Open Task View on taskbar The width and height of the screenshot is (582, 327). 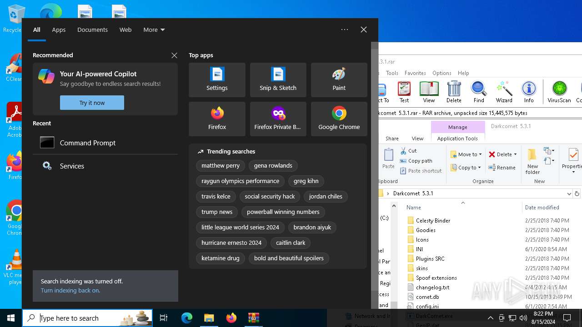(164, 318)
